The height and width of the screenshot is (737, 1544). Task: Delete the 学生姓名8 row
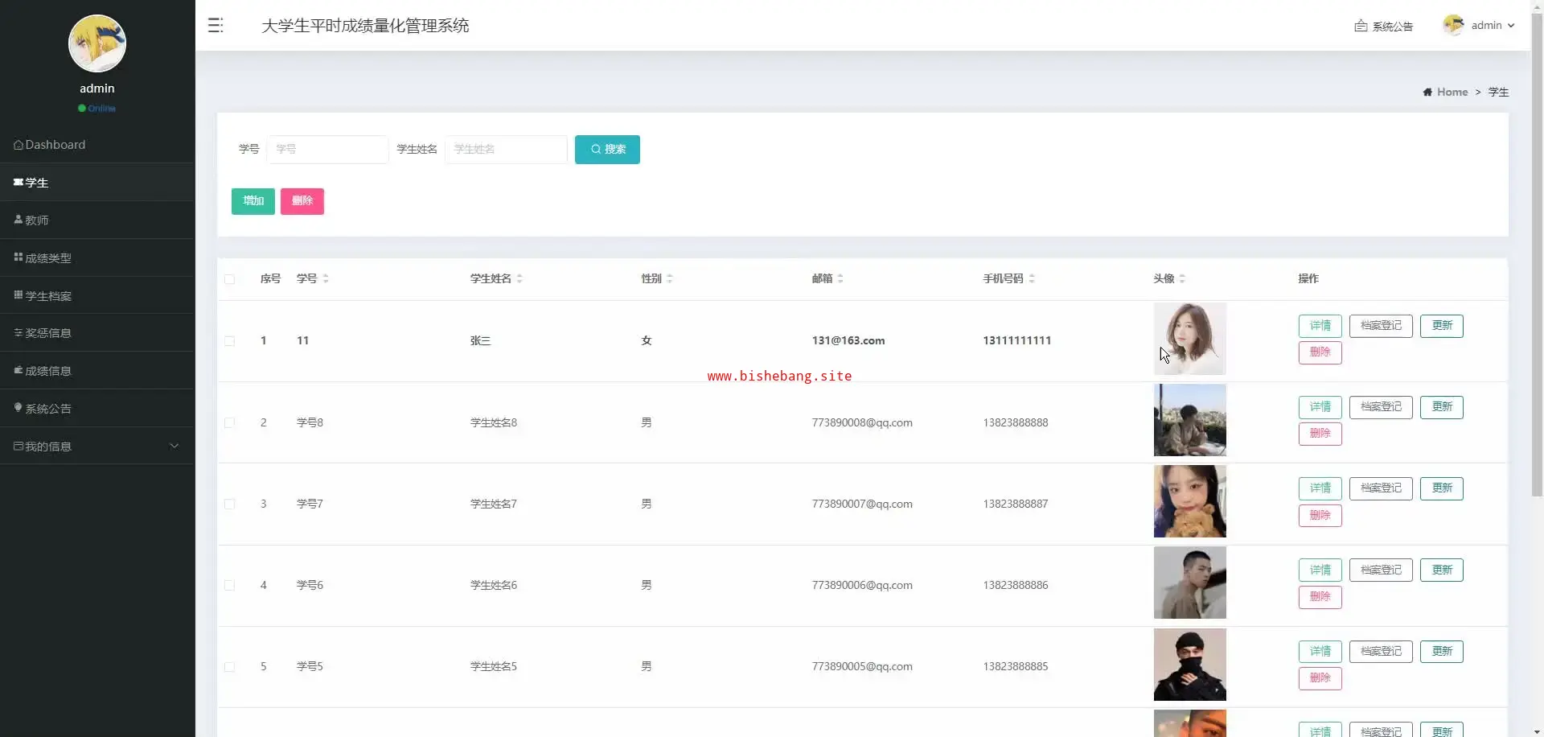(x=1320, y=434)
